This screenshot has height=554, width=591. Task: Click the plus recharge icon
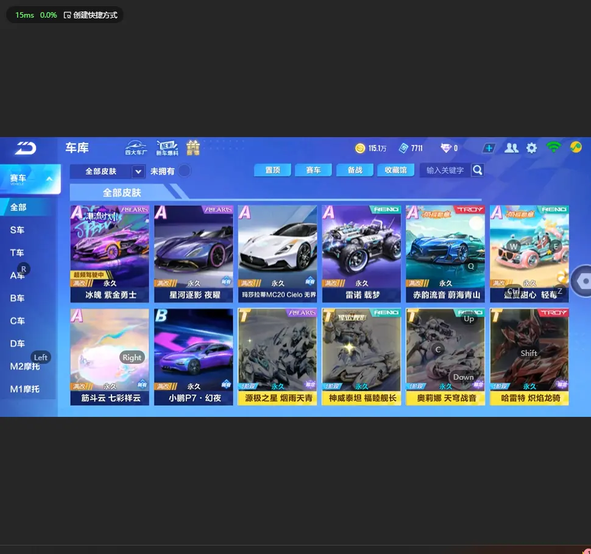click(489, 148)
